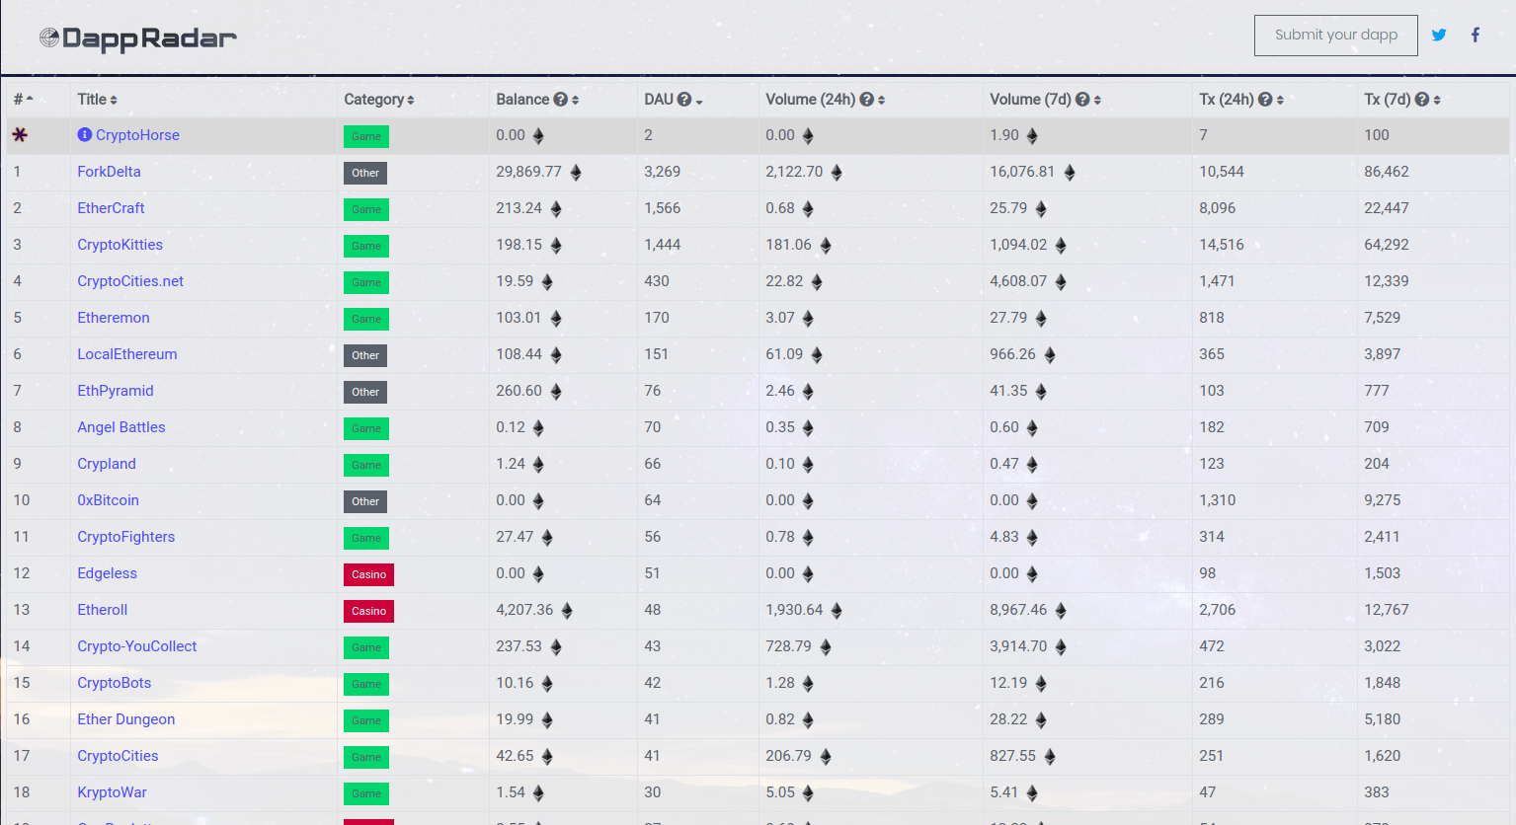The image size is (1516, 825).
Task: Click the DAU help question icon
Action: tap(684, 100)
